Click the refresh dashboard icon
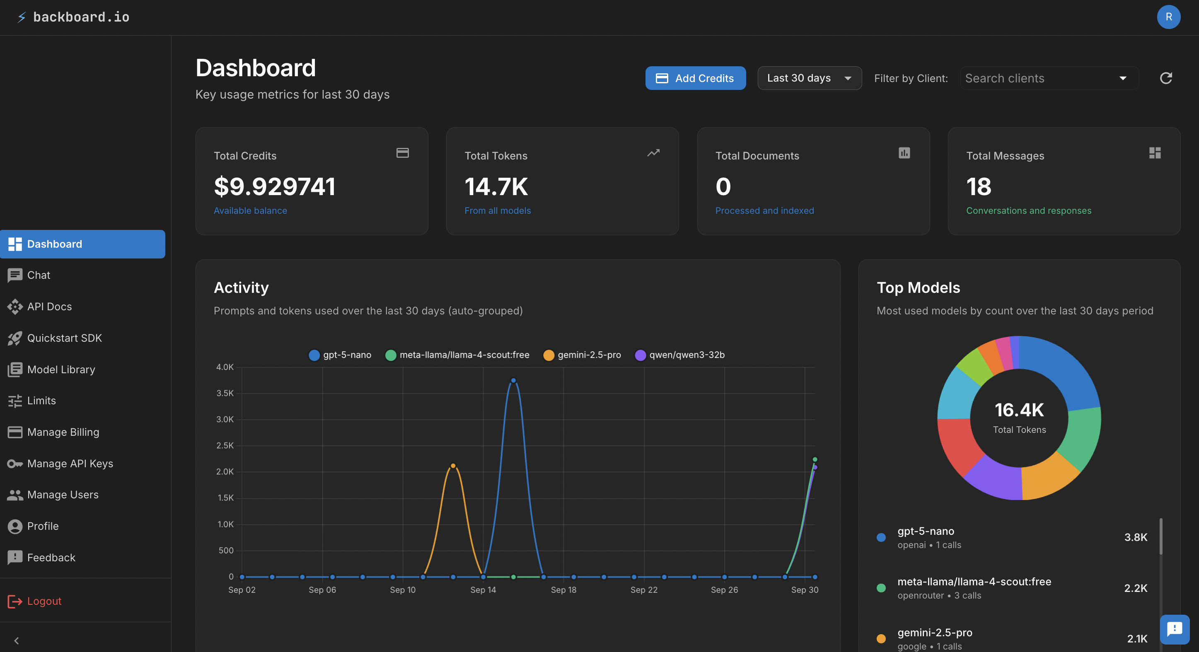This screenshot has height=652, width=1199. pyautogui.click(x=1165, y=78)
